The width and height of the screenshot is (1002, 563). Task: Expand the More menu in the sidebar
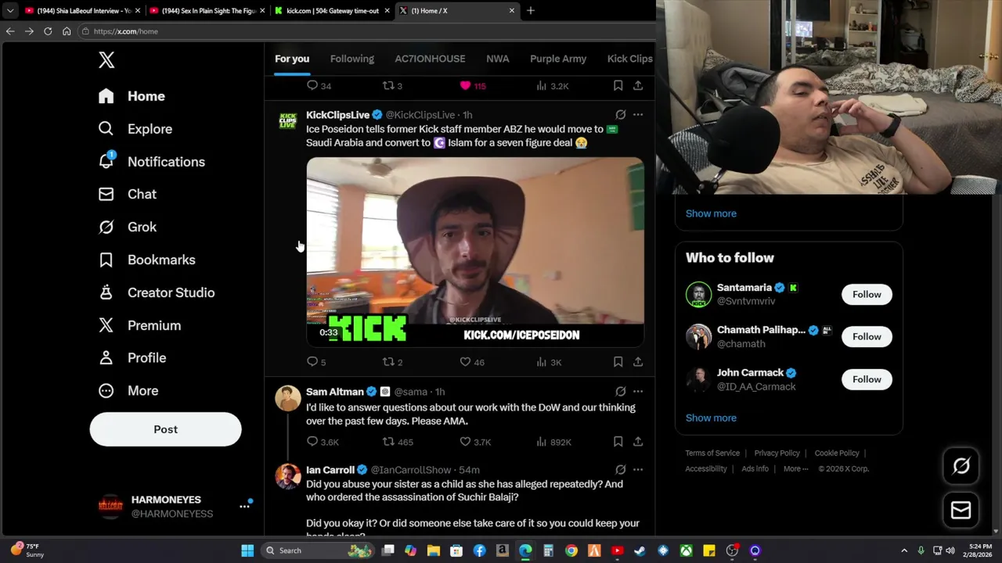[128, 390]
